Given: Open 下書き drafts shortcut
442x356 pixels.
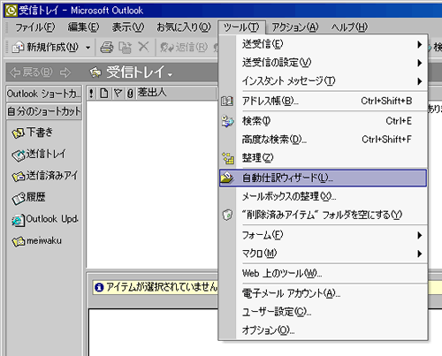Looking at the screenshot, I should (x=33, y=133).
